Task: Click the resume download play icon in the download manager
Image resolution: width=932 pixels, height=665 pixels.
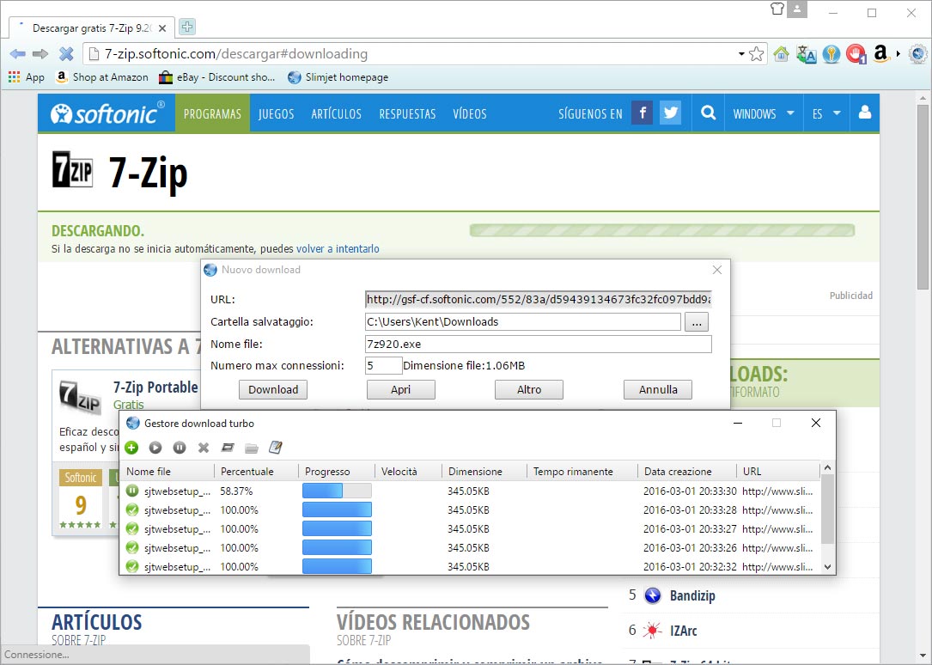Action: pyautogui.click(x=155, y=448)
